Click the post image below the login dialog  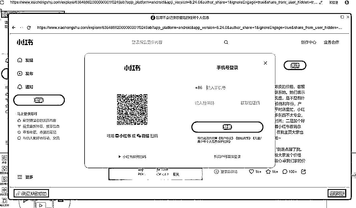(x=155, y=174)
